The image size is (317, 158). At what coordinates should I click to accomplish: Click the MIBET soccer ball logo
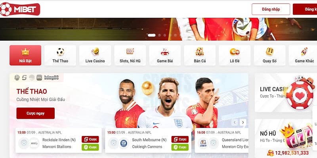(20, 9)
